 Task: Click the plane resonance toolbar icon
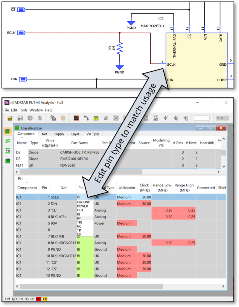[156, 118]
